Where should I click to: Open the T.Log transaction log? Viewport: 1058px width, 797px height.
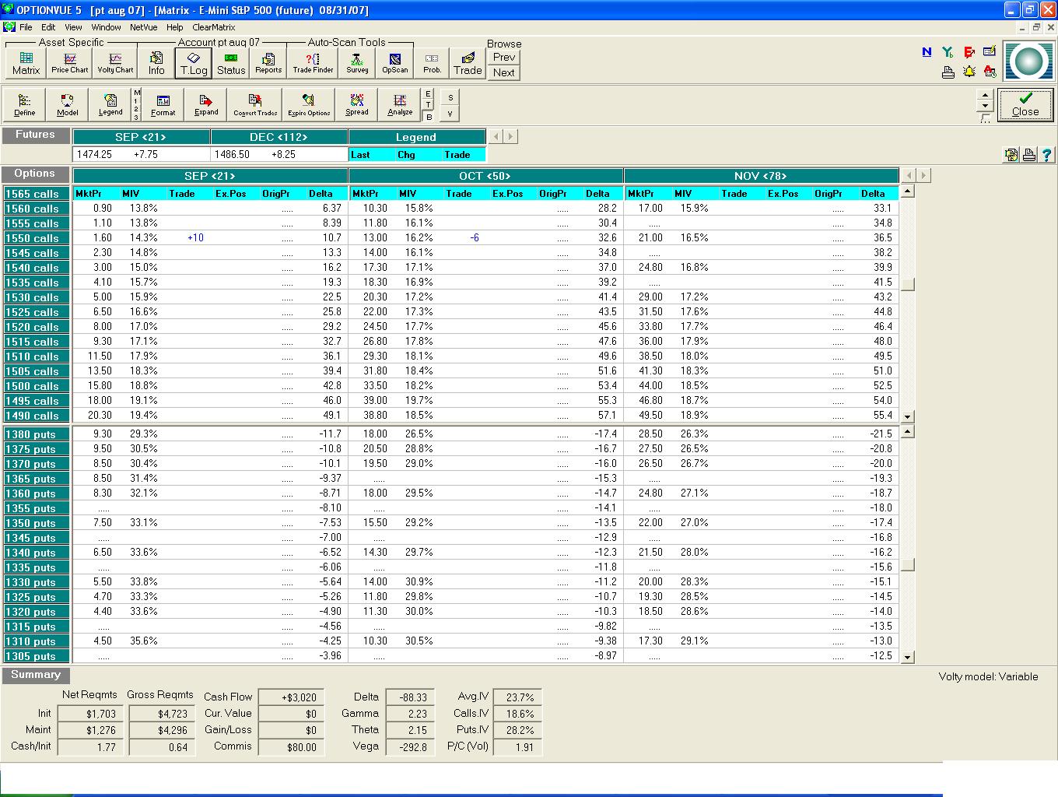(194, 62)
